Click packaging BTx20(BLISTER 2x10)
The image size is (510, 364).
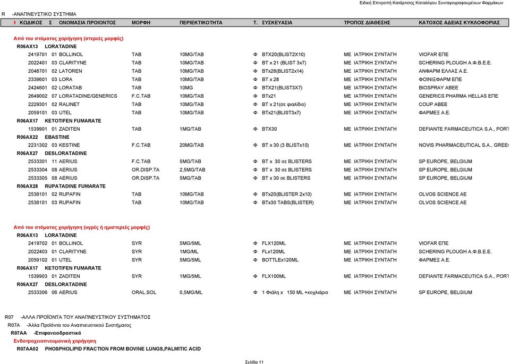tap(287, 194)
